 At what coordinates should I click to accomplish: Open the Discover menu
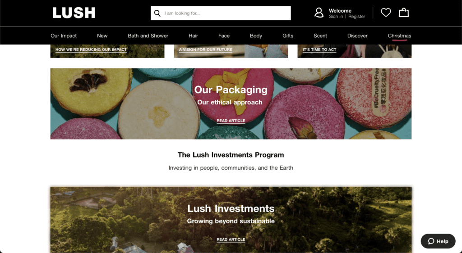pos(357,36)
